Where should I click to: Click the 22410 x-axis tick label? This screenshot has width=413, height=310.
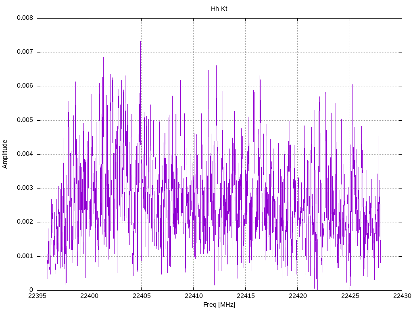[193, 296]
